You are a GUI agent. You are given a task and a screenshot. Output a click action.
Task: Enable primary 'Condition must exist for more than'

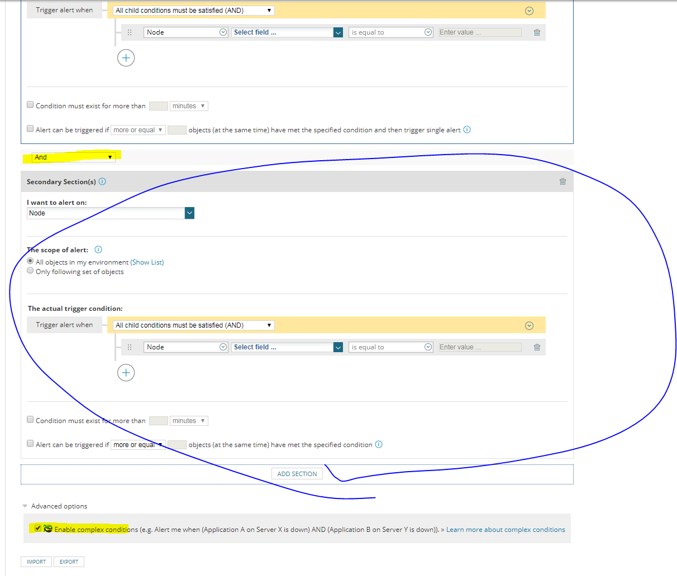(x=30, y=104)
